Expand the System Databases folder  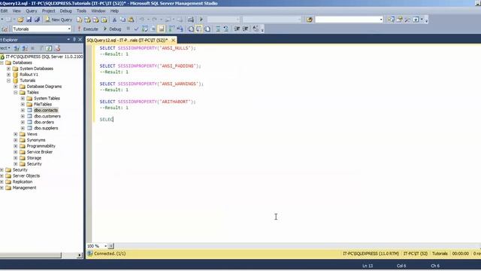tap(8, 69)
